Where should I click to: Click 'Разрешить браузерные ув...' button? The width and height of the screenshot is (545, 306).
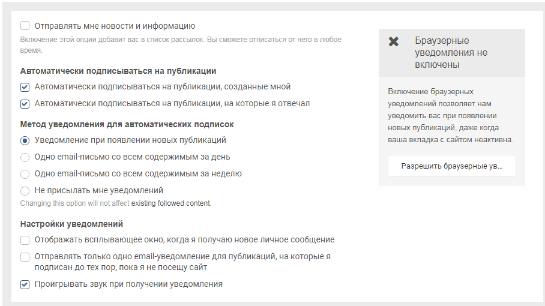point(452,166)
